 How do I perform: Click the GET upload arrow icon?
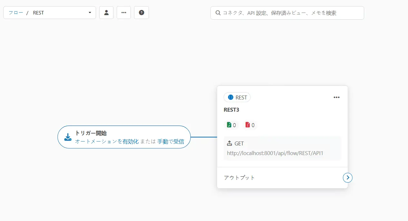(229, 143)
